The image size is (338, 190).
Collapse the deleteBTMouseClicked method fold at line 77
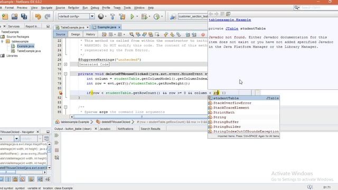click(x=65, y=74)
